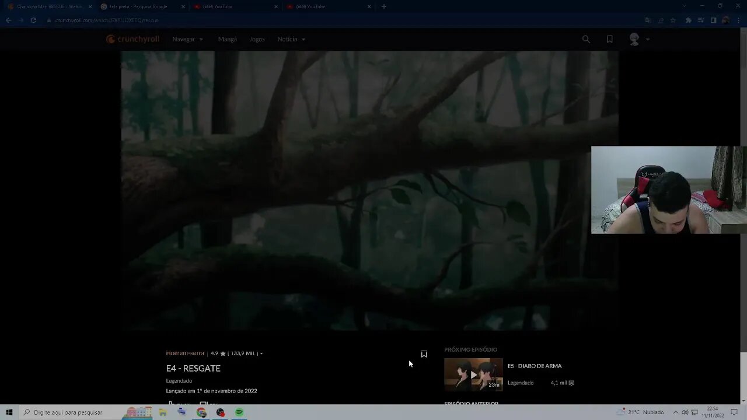Image resolution: width=747 pixels, height=420 pixels.
Task: Bookmark this page with star icon
Action: (673, 20)
